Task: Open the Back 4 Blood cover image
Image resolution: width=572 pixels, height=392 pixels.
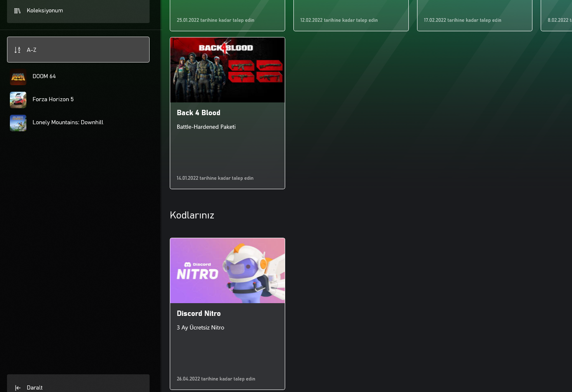Action: (x=227, y=70)
